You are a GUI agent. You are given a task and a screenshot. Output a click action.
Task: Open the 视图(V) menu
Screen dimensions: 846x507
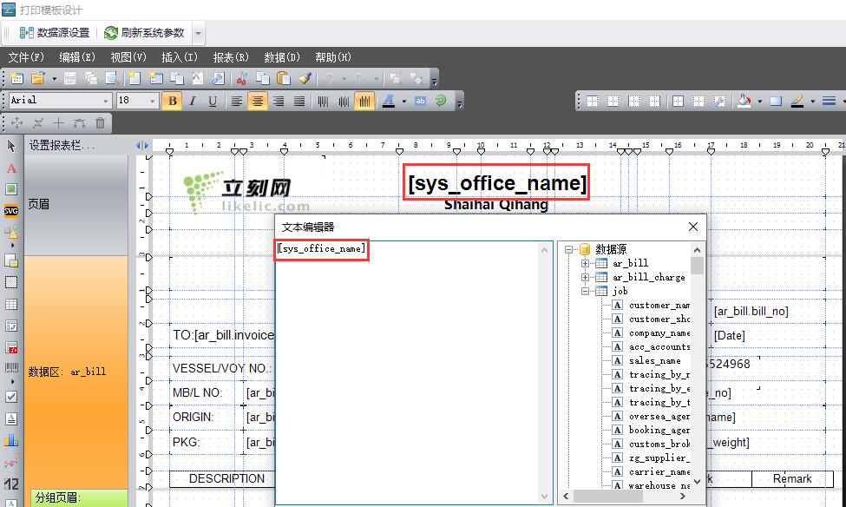pyautogui.click(x=128, y=57)
